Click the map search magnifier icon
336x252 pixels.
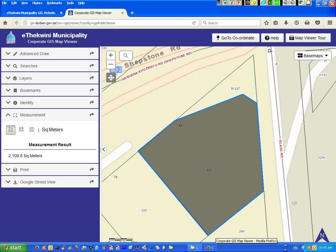126,56
